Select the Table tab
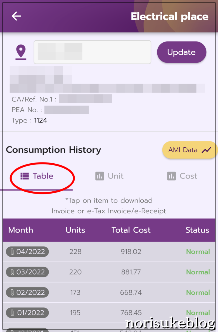 37,176
